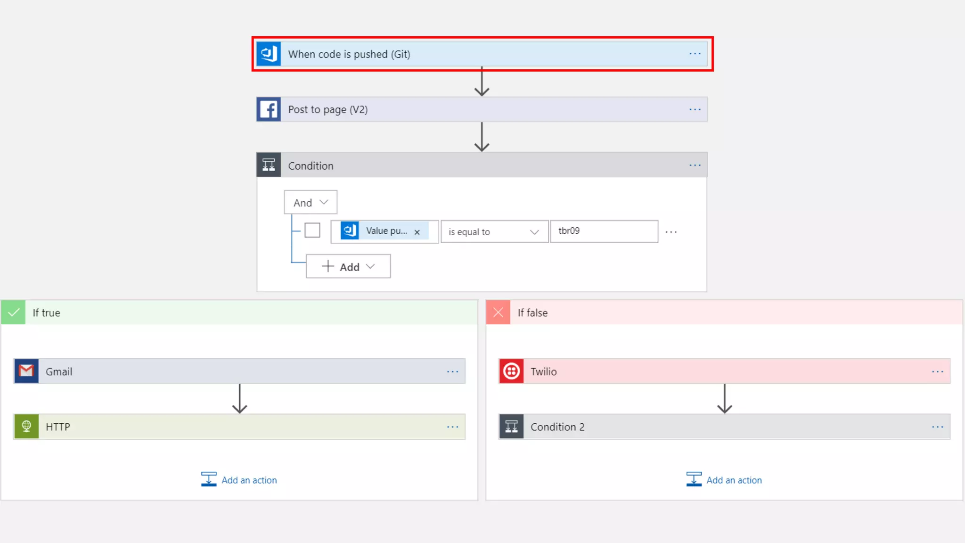Open ellipsis menu for the Git trigger
Image resolution: width=965 pixels, height=543 pixels.
(x=695, y=54)
